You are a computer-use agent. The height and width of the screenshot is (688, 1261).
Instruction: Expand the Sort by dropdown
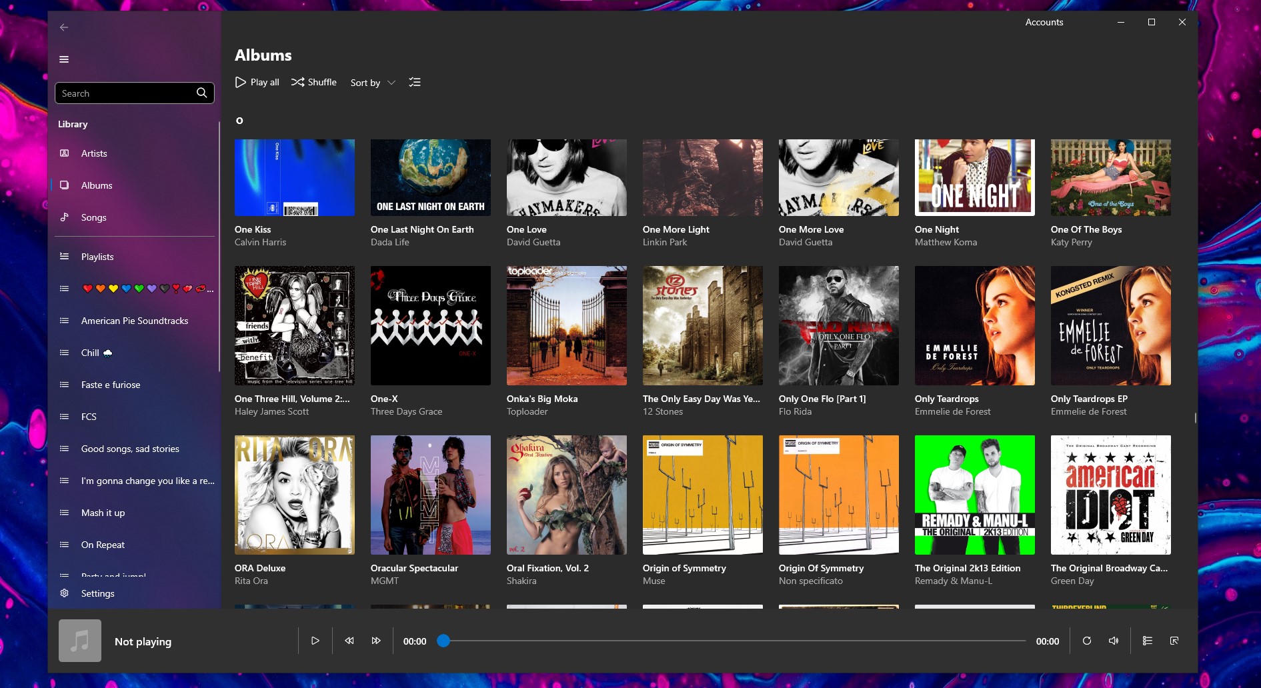[373, 83]
